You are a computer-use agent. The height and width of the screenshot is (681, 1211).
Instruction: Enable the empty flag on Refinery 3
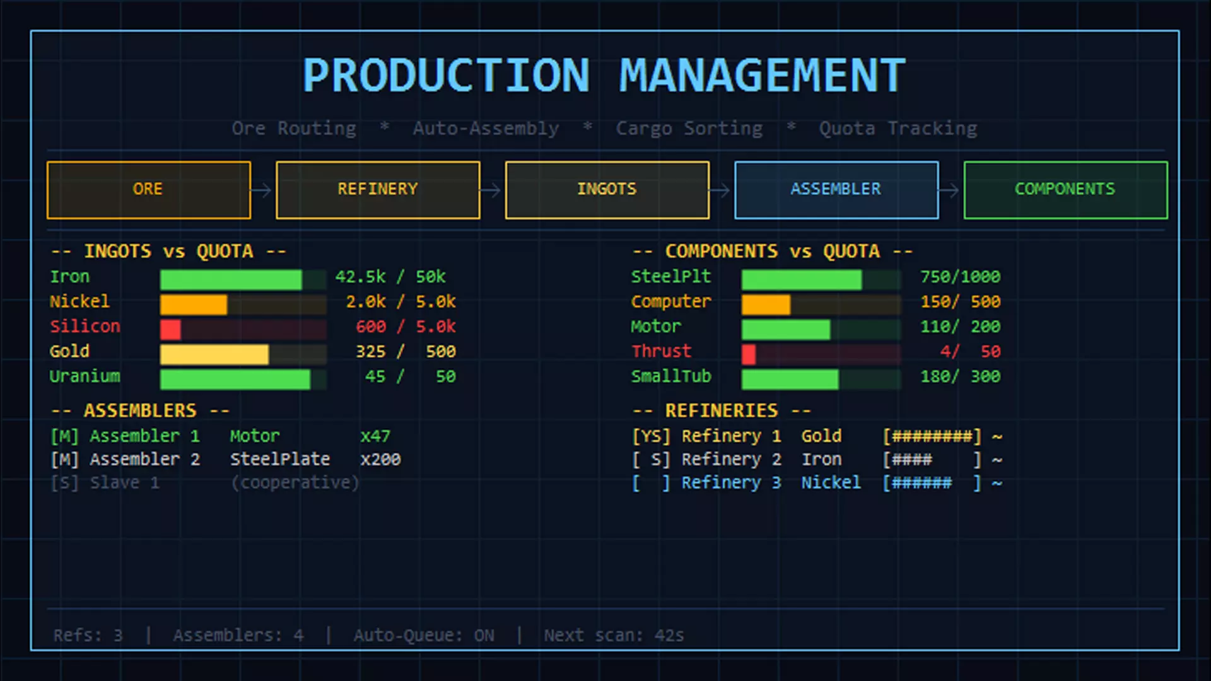tap(651, 483)
